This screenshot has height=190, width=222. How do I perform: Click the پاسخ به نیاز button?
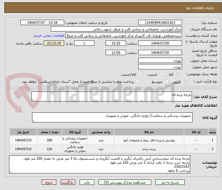point(170,182)
